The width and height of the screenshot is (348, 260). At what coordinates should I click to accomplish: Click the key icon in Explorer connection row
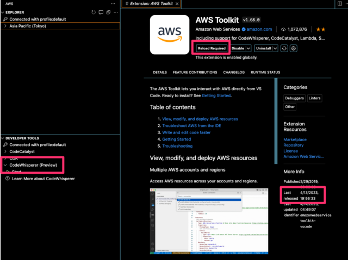point(5,19)
